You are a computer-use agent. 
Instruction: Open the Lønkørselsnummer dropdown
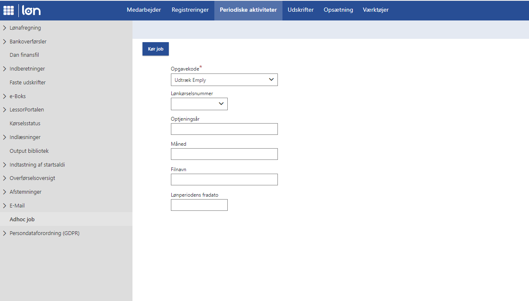coord(199,104)
